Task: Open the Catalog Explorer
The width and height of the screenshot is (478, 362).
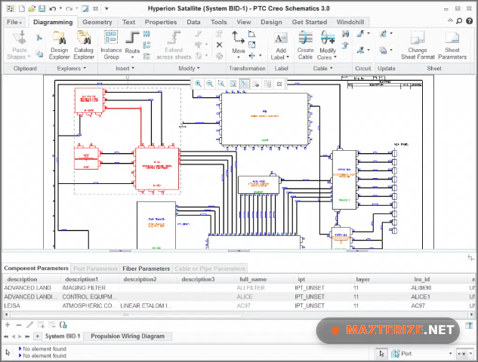Action: [84, 45]
